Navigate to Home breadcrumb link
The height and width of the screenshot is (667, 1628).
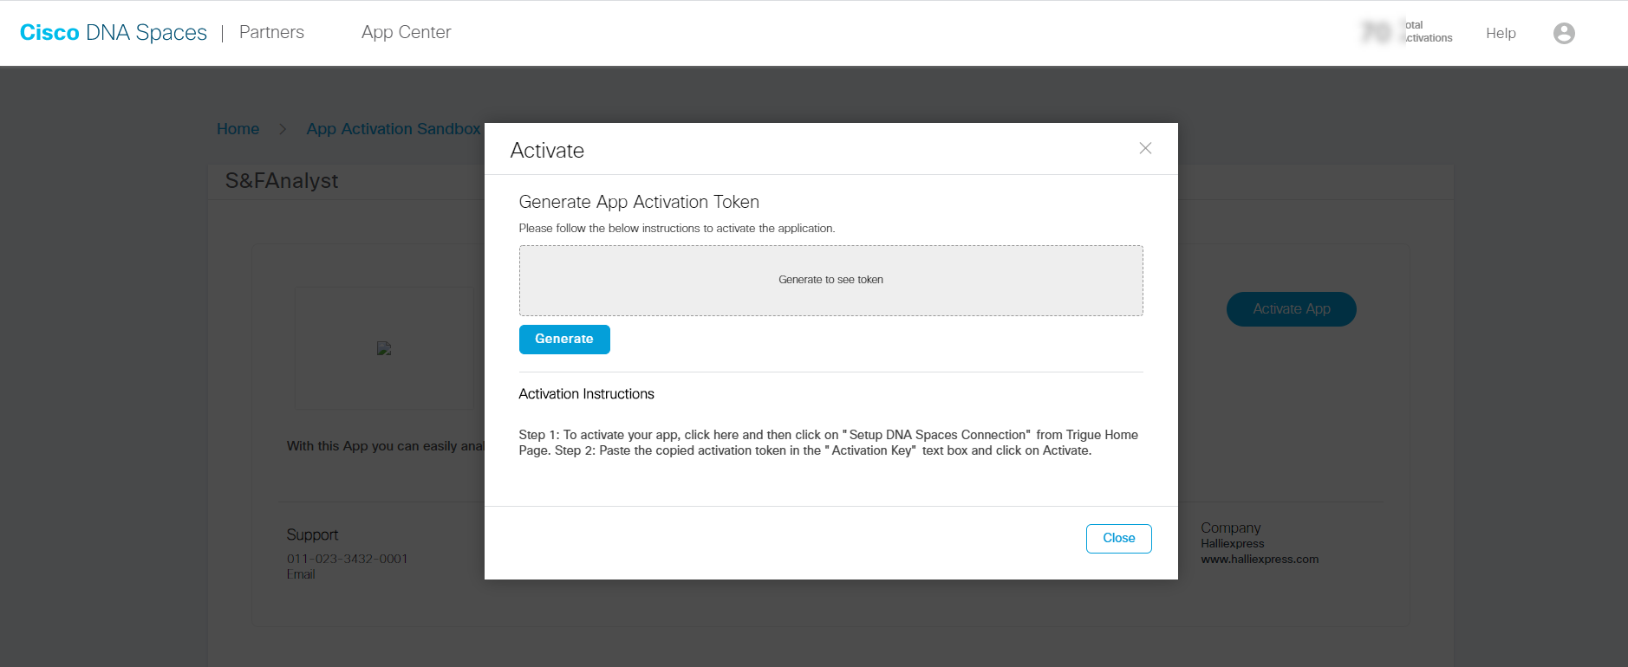coord(238,129)
